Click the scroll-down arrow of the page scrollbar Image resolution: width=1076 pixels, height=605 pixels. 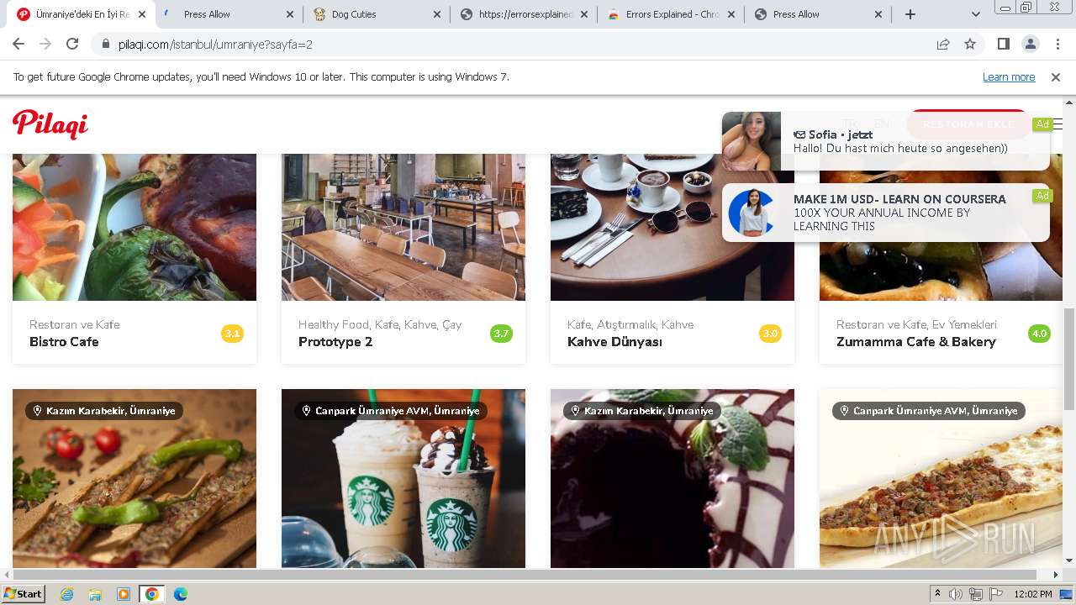(1069, 560)
